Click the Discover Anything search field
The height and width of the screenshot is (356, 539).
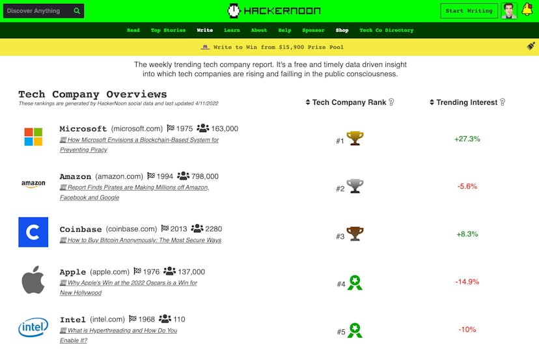(x=38, y=11)
